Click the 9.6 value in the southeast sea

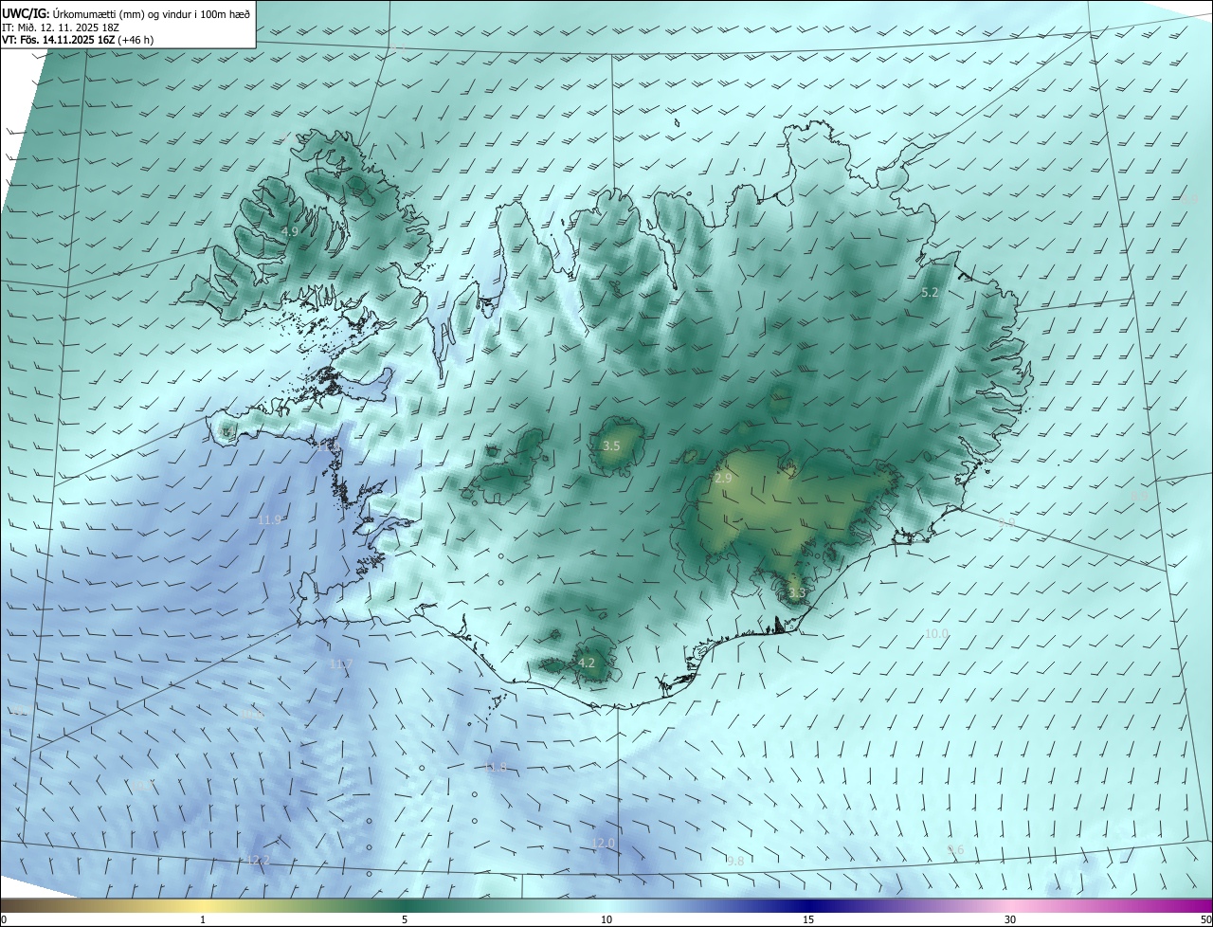click(955, 850)
